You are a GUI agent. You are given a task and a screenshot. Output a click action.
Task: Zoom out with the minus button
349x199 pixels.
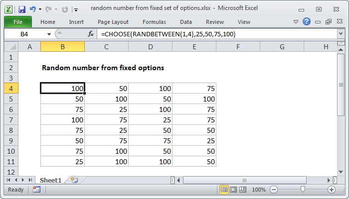[274, 190]
